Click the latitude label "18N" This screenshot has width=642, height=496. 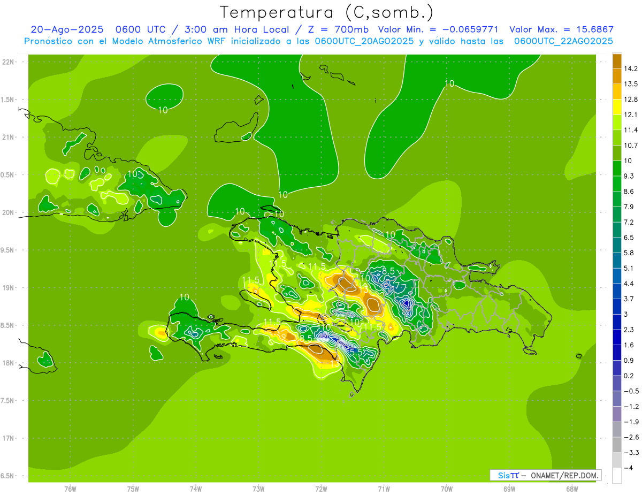pos(8,363)
